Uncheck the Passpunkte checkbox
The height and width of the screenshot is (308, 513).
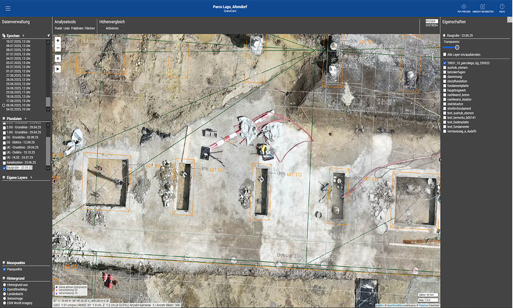tap(5, 269)
